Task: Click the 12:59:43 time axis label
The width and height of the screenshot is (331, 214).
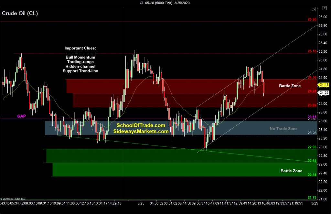Action: pyautogui.click(x=240, y=203)
